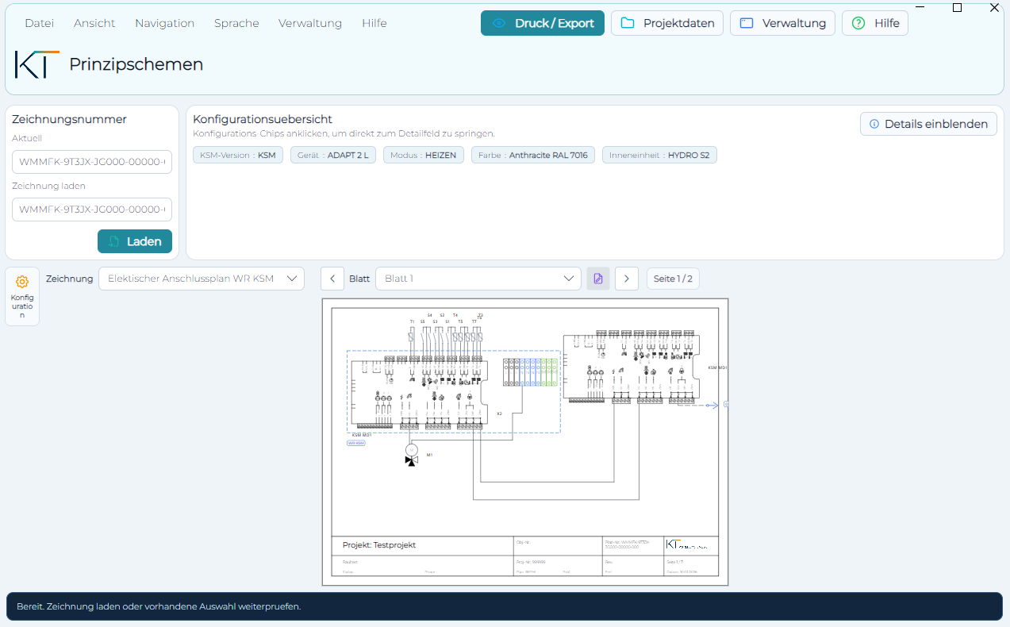Viewport: 1010px width, 627px height.
Task: Click the Projekt: Testprojekt title block text
Action: point(379,545)
